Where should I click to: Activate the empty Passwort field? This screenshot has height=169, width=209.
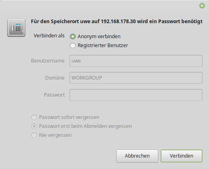click(136, 95)
